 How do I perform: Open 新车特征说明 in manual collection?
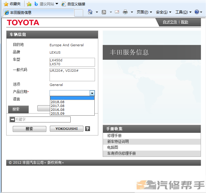(x=152, y=142)
